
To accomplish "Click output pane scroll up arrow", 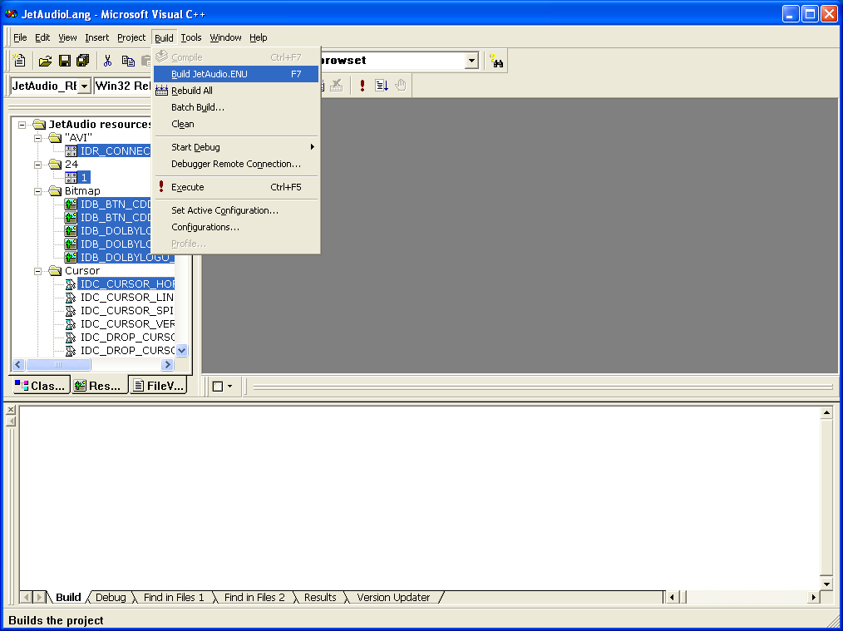I will pos(827,413).
